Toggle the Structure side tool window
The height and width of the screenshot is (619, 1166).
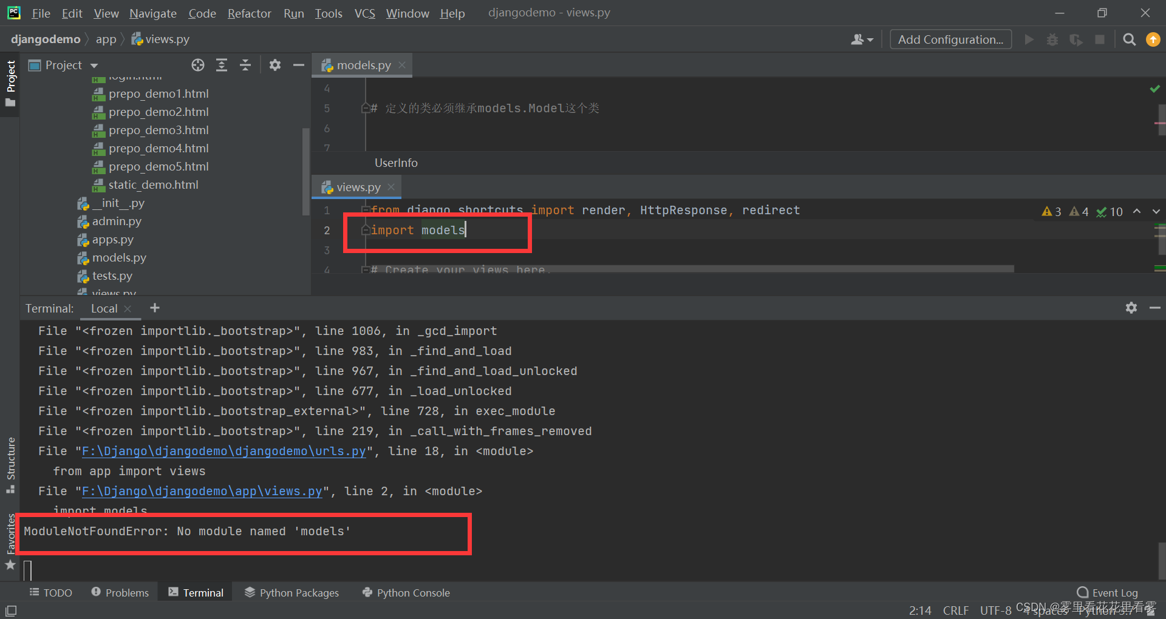(x=10, y=465)
